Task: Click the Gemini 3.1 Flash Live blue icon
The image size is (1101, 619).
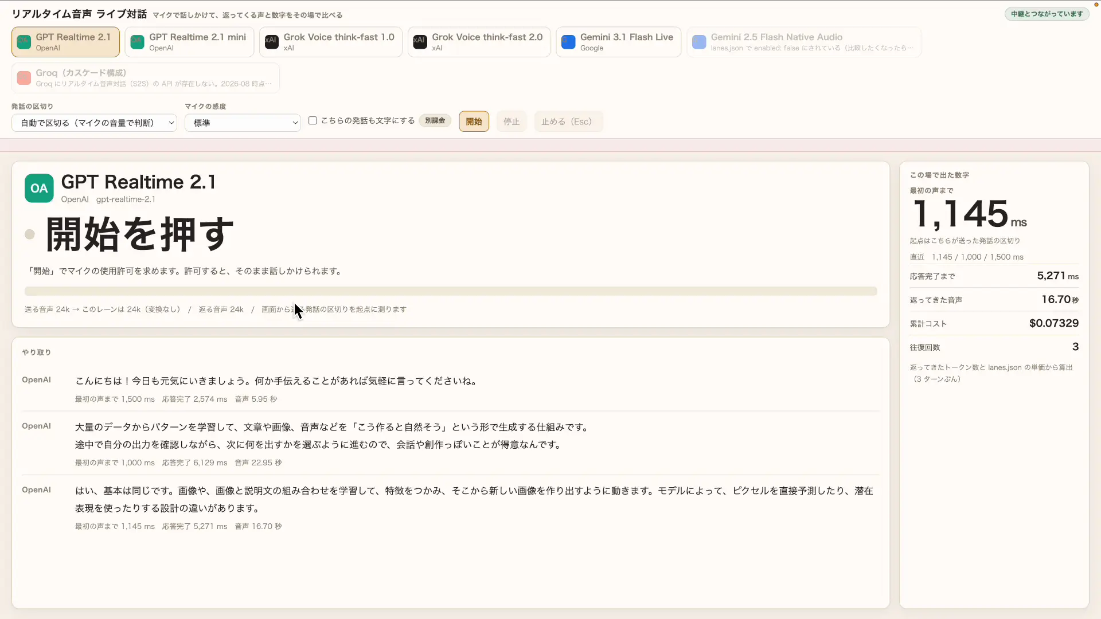Action: pos(568,42)
